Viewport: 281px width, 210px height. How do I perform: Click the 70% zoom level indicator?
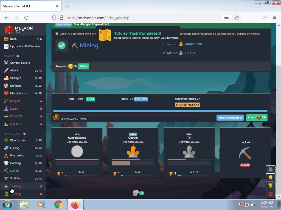[x=226, y=18]
